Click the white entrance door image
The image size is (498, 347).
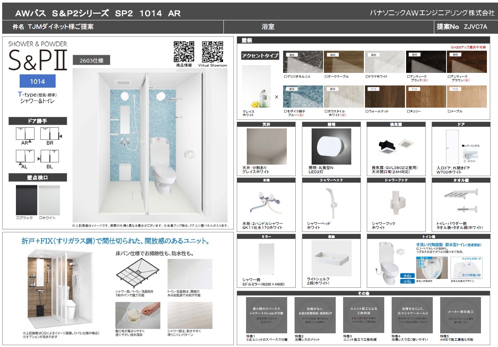click(453, 147)
